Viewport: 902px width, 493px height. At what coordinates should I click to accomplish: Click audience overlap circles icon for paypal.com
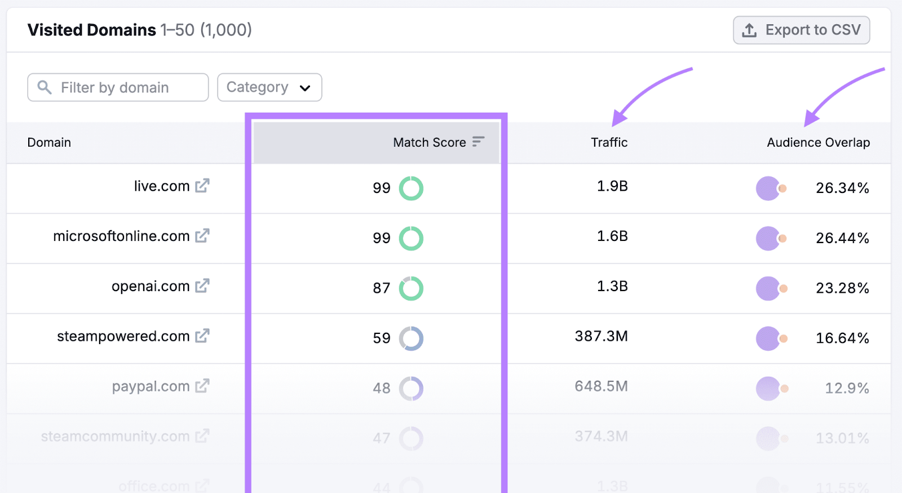(x=772, y=389)
